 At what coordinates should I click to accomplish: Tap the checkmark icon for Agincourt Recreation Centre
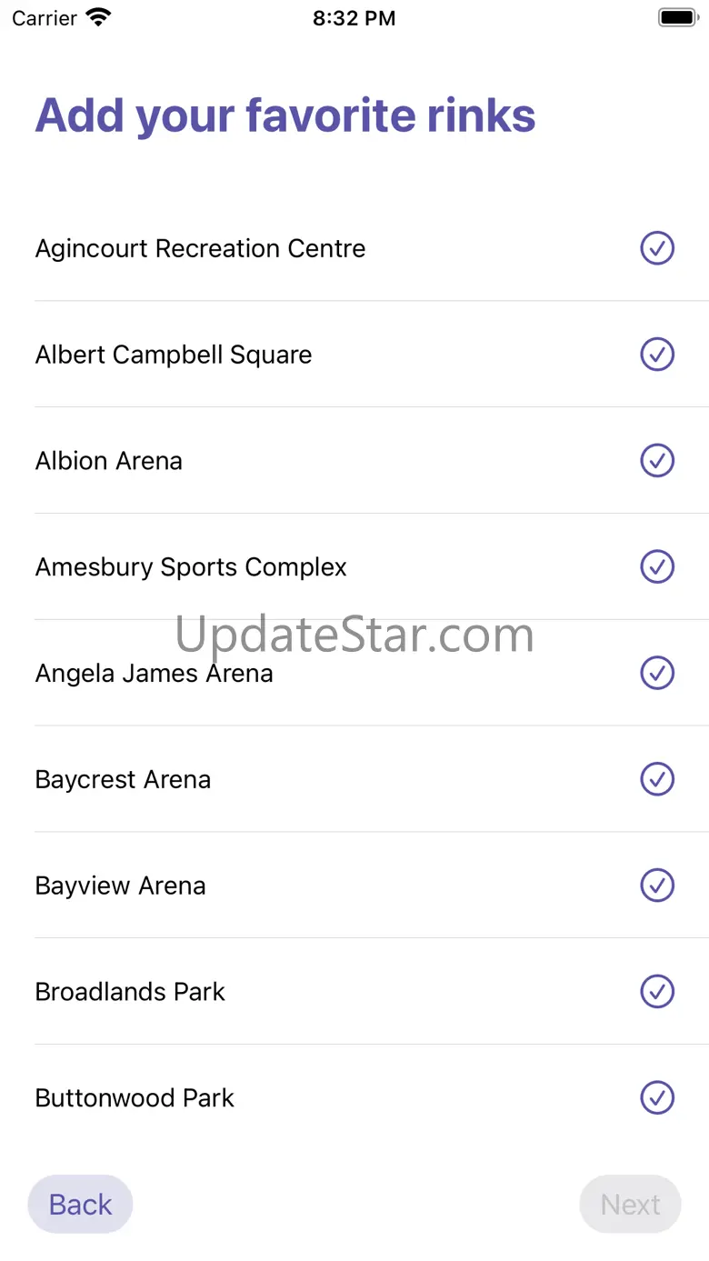pyautogui.click(x=657, y=248)
